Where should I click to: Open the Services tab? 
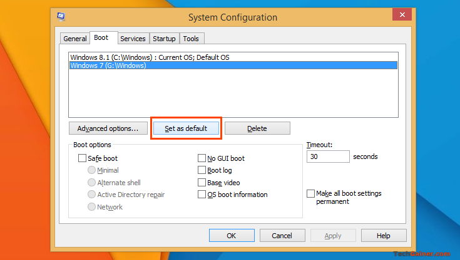tap(133, 39)
